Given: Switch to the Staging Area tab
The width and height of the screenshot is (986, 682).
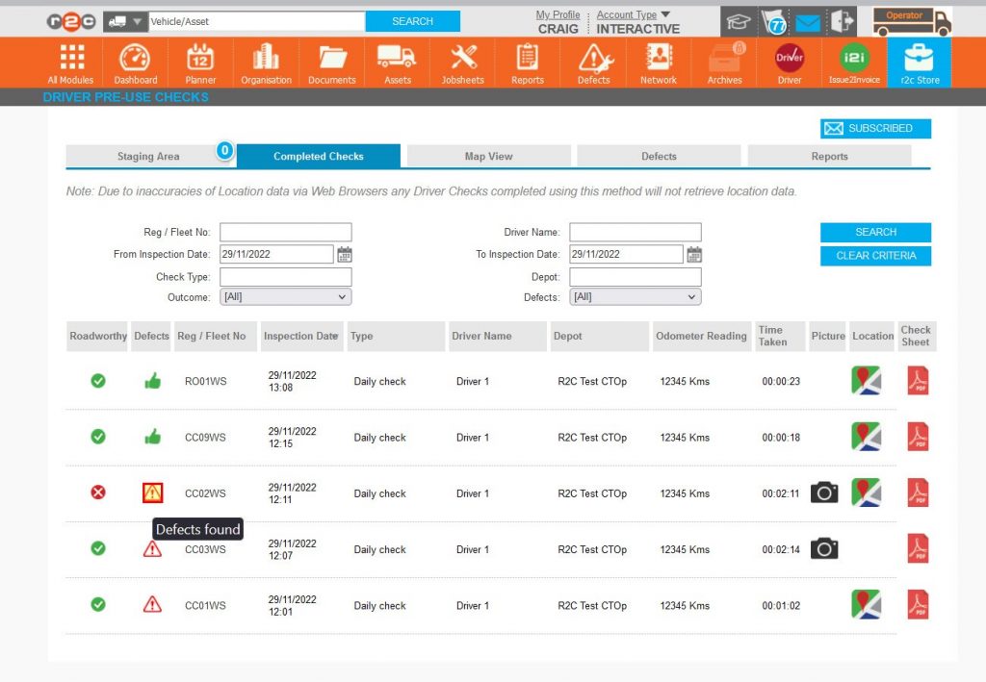Looking at the screenshot, I should pos(148,156).
